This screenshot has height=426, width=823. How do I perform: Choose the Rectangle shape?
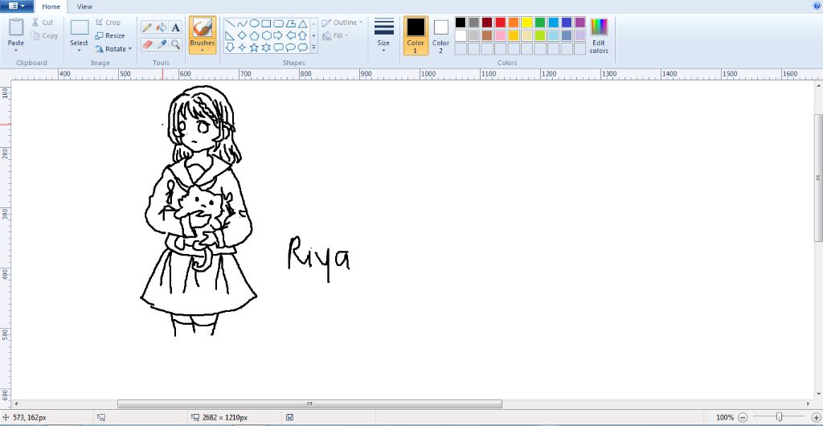point(266,23)
